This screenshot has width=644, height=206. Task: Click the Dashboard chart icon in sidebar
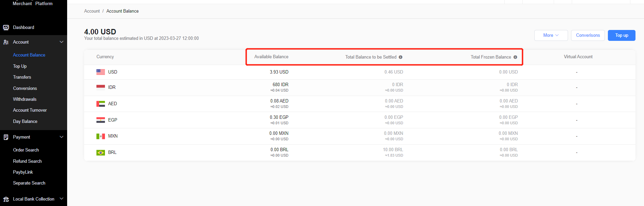(6, 28)
